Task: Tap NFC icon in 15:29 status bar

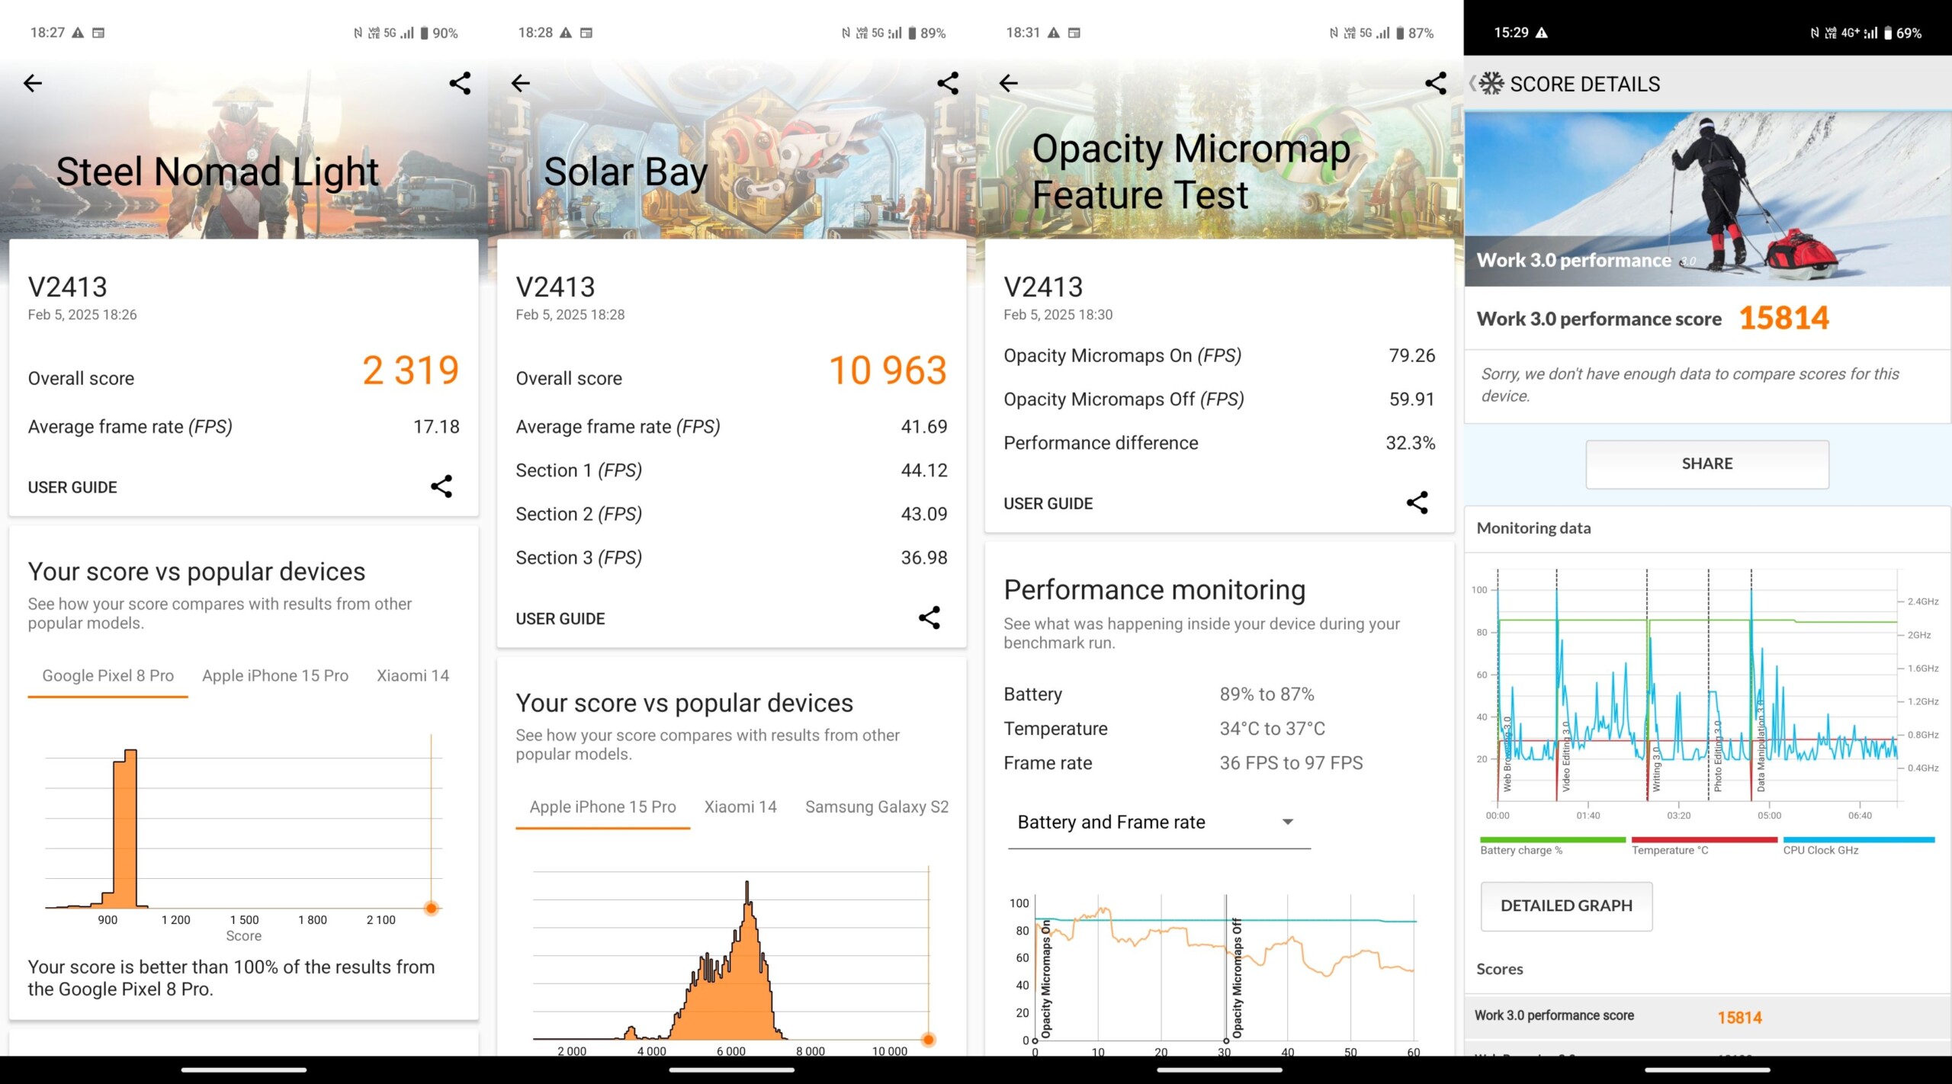Action: (1814, 33)
